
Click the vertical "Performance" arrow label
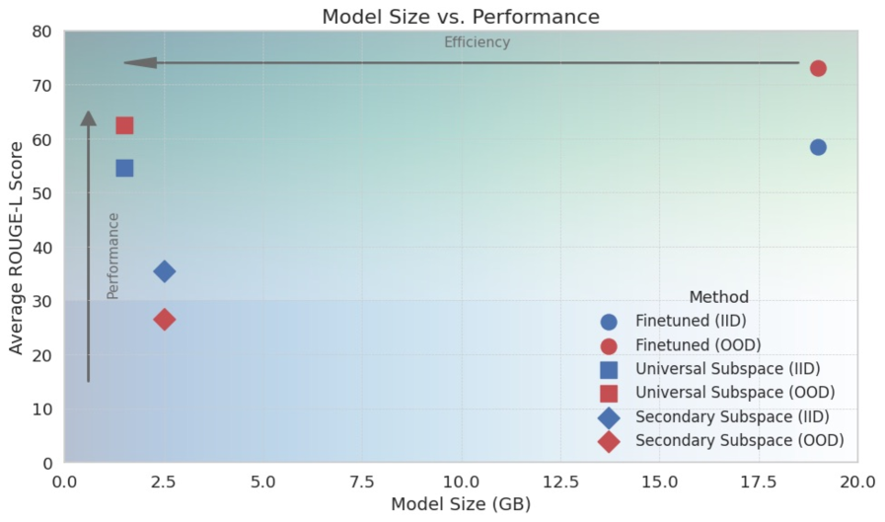point(112,256)
